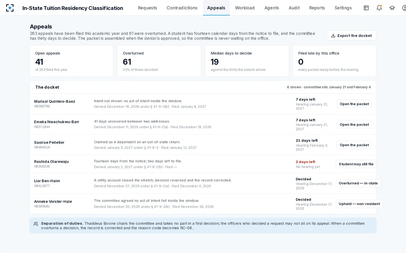Click the name Saoirse Pelletier

click(49, 143)
